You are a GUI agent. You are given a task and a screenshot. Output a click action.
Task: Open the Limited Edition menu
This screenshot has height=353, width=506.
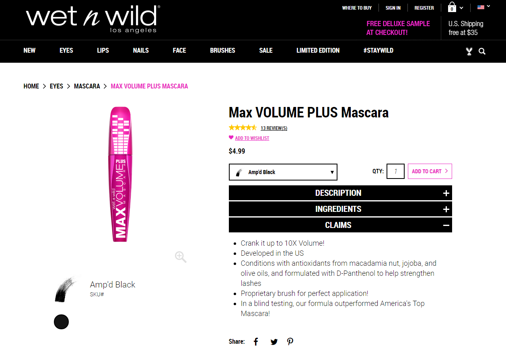coord(318,50)
